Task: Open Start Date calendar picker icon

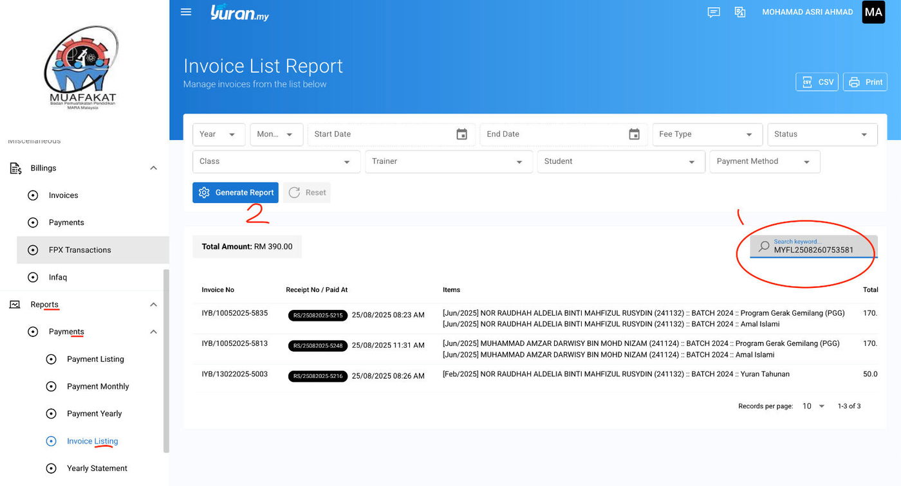Action: point(461,134)
